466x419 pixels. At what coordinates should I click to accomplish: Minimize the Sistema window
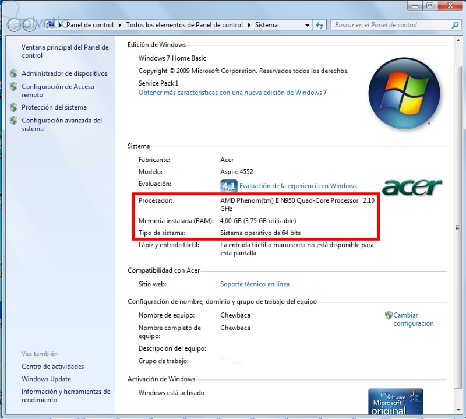(415, 5)
